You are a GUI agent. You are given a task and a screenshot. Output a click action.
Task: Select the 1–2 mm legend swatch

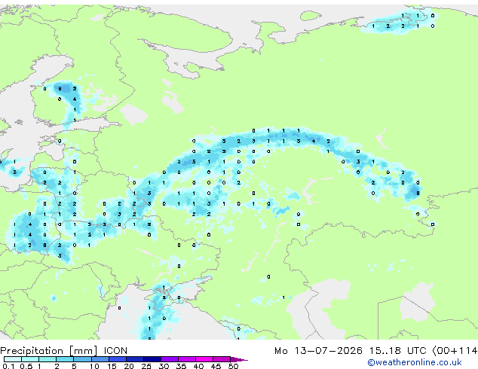(x=47, y=359)
